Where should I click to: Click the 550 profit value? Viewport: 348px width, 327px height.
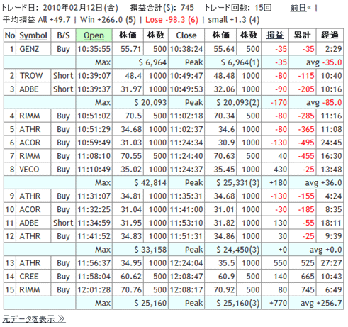[x=280, y=263]
